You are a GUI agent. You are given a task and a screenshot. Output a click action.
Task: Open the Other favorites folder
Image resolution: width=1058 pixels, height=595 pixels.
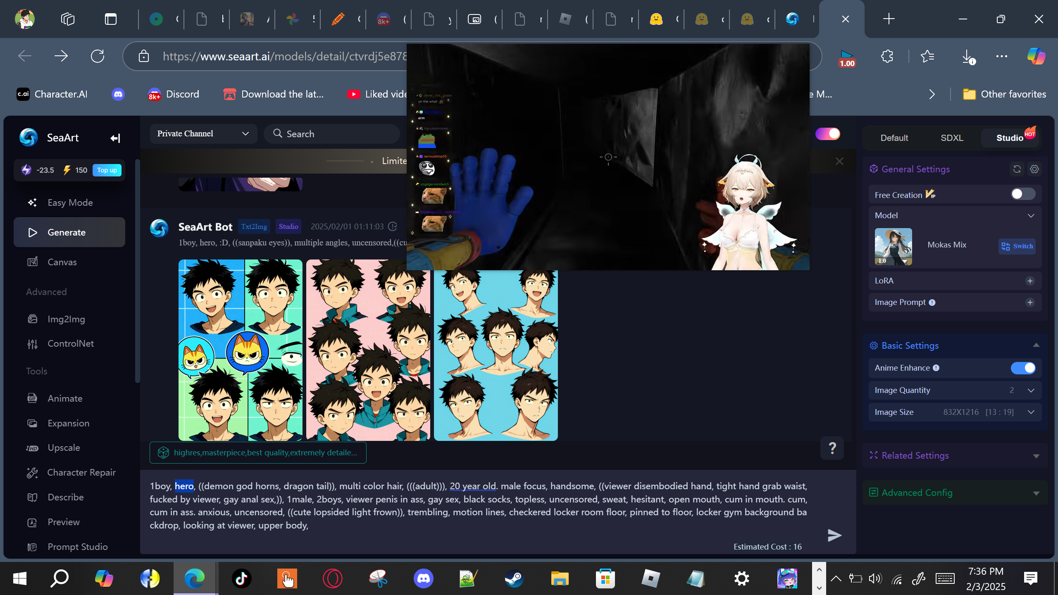pyautogui.click(x=1004, y=94)
